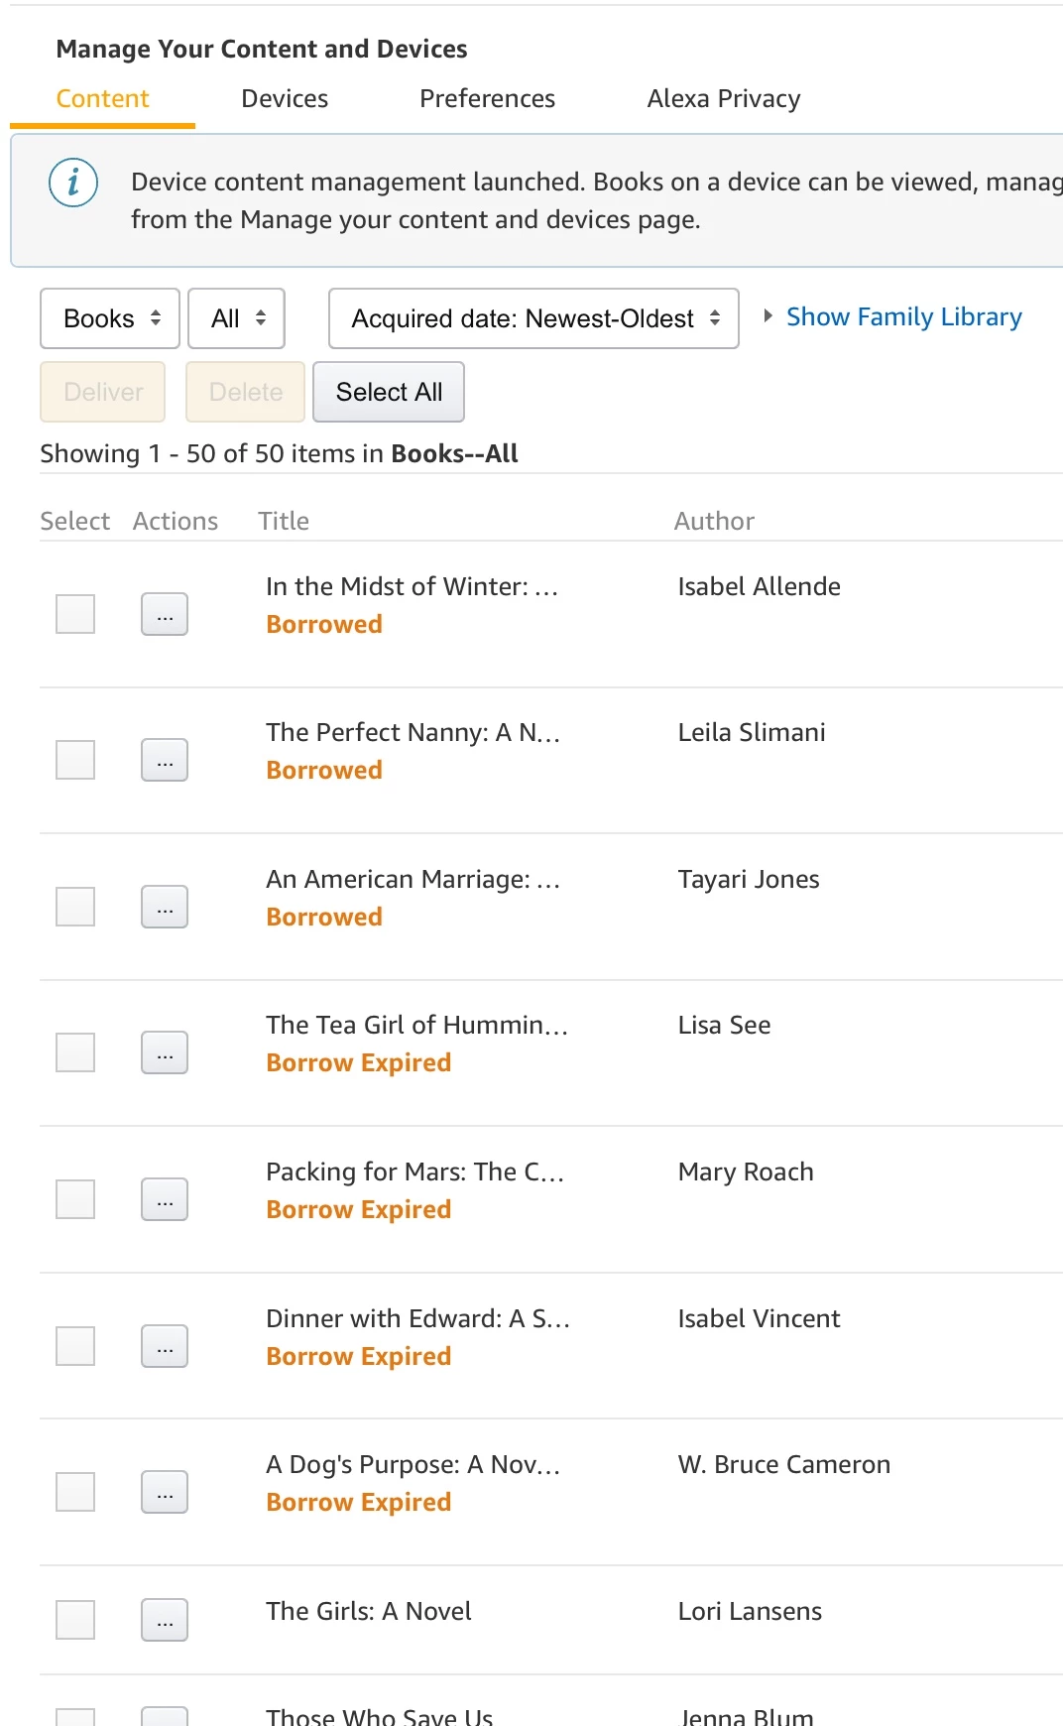The height and width of the screenshot is (1726, 1063).
Task: Switch to the Devices tab
Action: click(x=285, y=99)
